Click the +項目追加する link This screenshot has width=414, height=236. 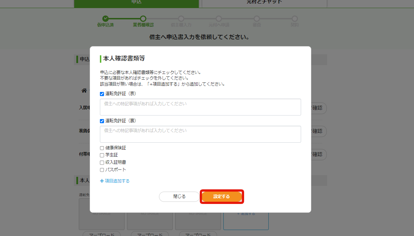pyautogui.click(x=115, y=181)
